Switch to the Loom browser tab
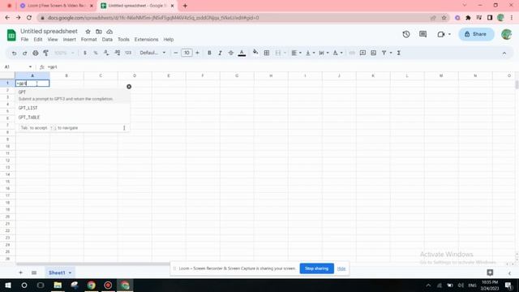519x292 pixels. click(x=56, y=6)
